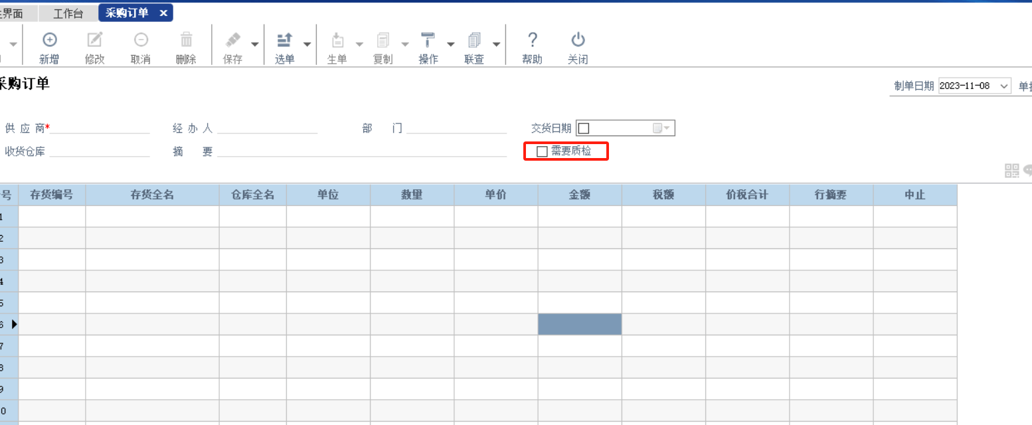Viewport: 1032px width, 425px height.
Task: Click the 关闭 power icon
Action: (x=578, y=39)
